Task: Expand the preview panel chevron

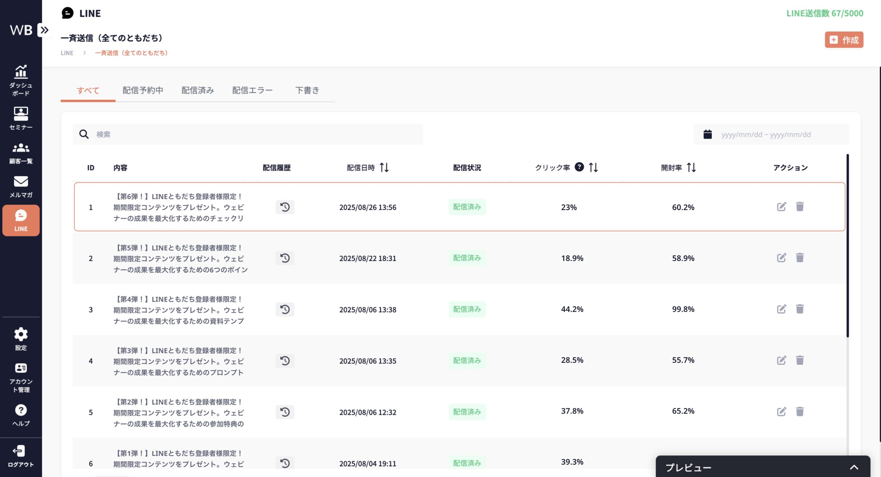Action: (854, 467)
